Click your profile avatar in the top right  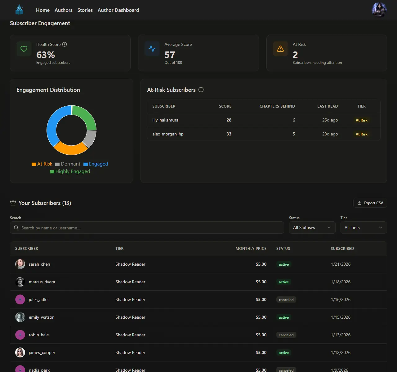coord(379,10)
